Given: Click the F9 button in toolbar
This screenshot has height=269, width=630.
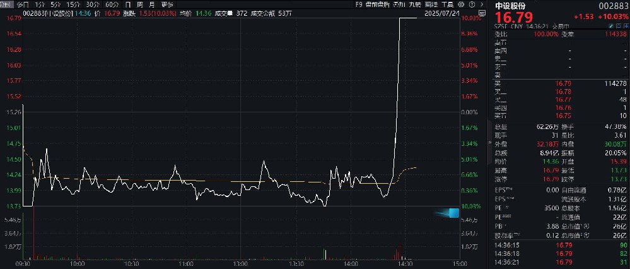Looking at the screenshot, I should coord(359,4).
